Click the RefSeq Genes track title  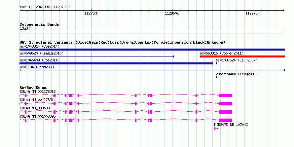point(34,88)
